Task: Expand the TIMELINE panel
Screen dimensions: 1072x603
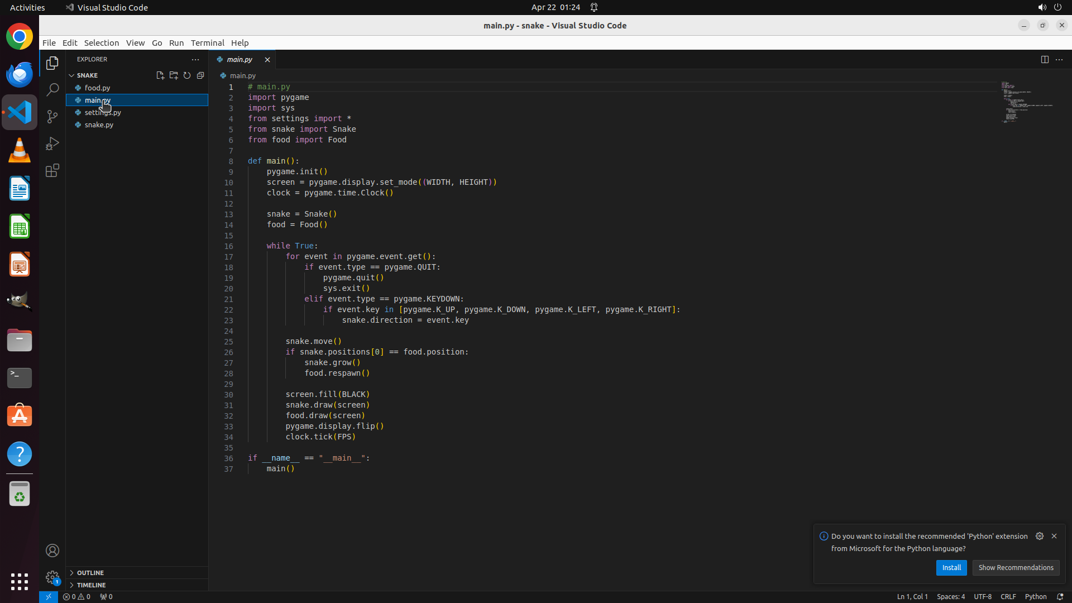Action: click(x=92, y=585)
